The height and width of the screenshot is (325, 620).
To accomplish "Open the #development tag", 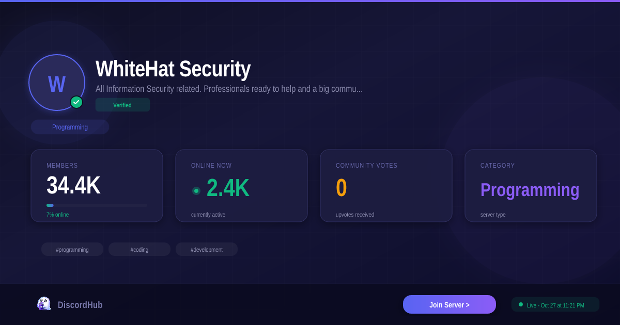I will point(207,249).
